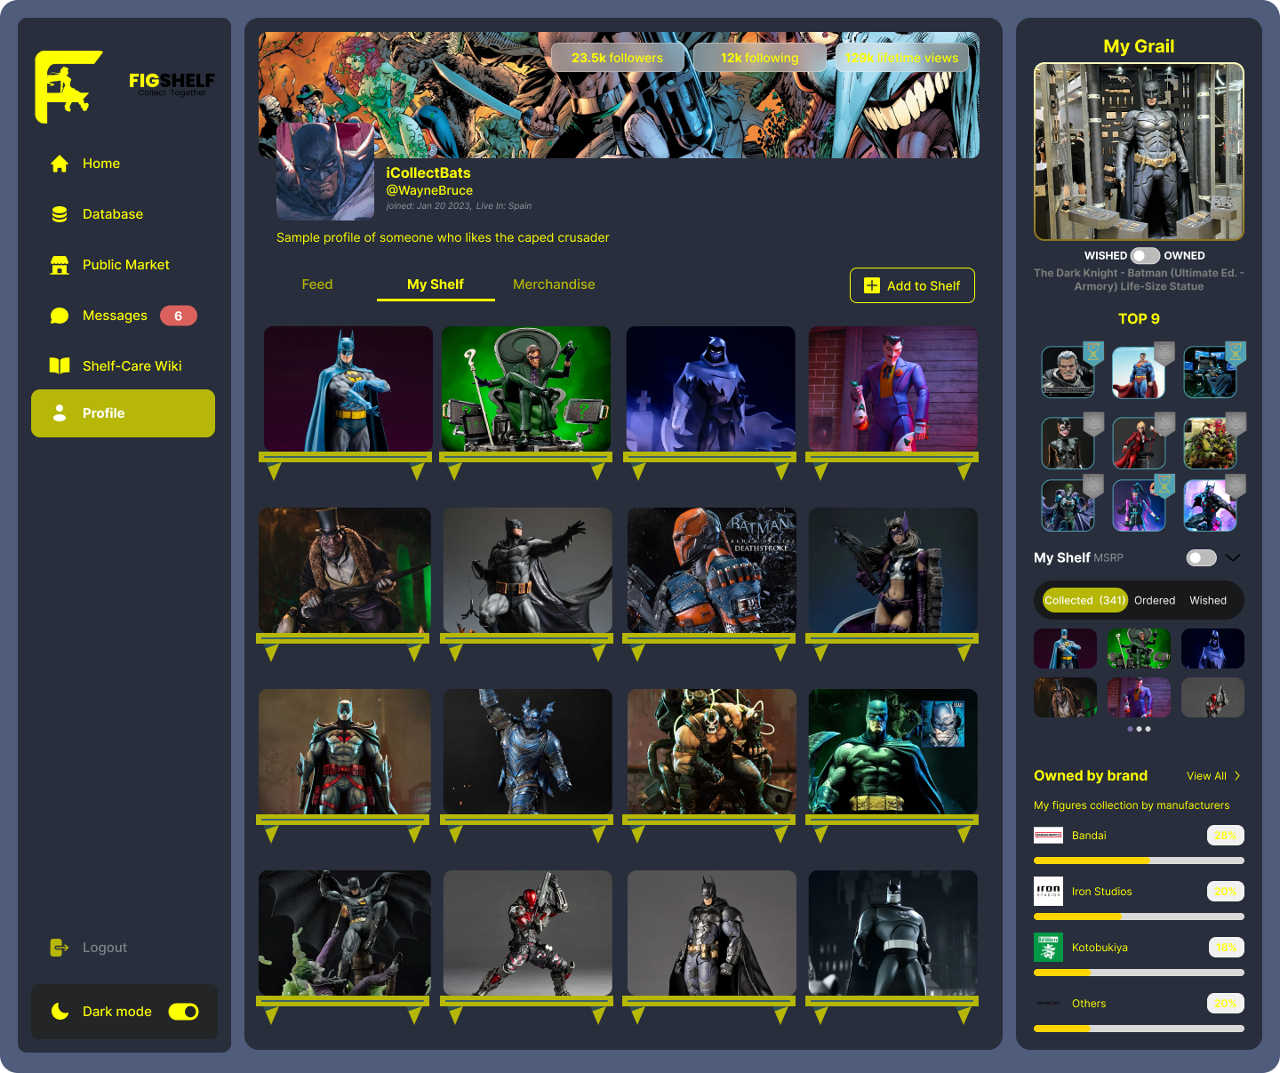
Task: Switch to the Ordered pill tab
Action: (1155, 601)
